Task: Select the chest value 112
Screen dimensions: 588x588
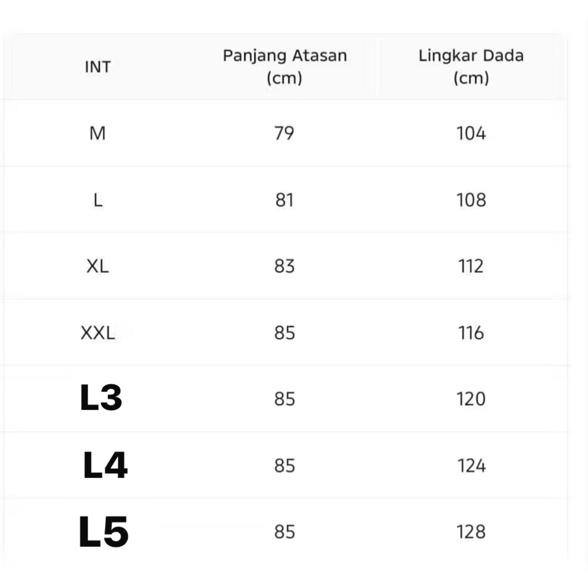Action: tap(471, 266)
